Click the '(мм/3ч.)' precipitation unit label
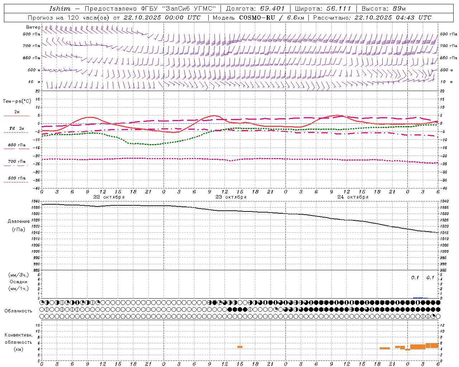The image size is (459, 367). 18,275
